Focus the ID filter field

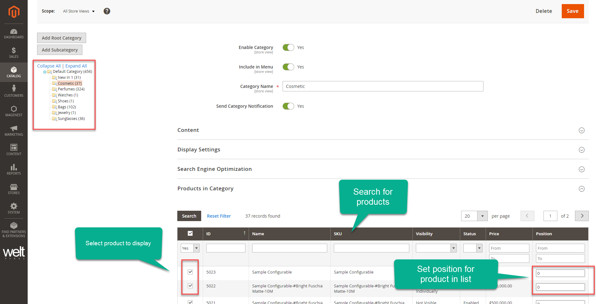tap(226, 248)
